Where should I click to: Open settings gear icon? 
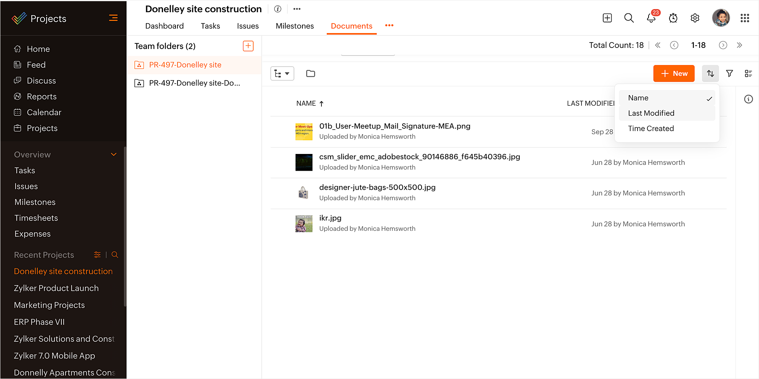(x=695, y=18)
